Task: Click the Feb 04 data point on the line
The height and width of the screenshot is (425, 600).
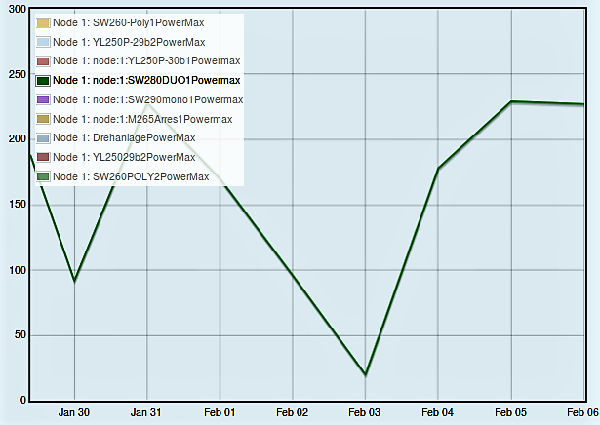Action: (x=438, y=169)
